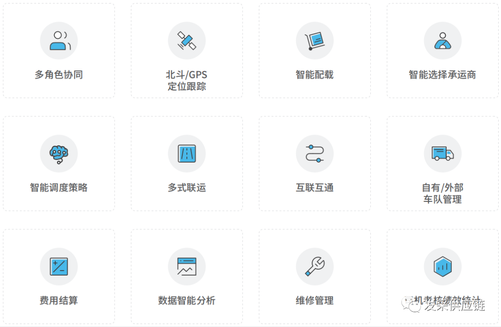The width and height of the screenshot is (501, 327).
Task: Click the 自有/外部车队管理 truck icon
Action: [x=443, y=154]
